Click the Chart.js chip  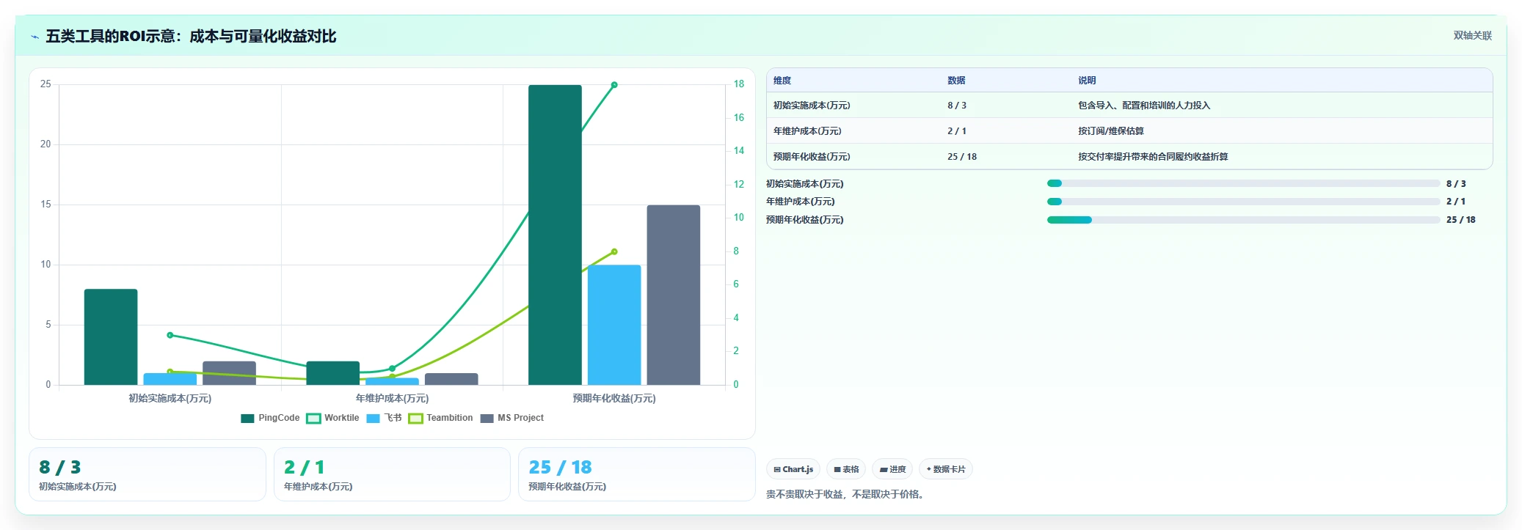pos(793,469)
